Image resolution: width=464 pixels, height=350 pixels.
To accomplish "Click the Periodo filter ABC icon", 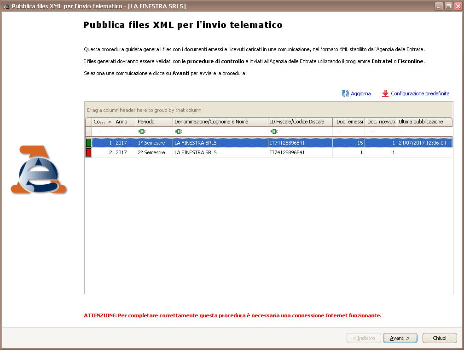I will click(x=142, y=132).
